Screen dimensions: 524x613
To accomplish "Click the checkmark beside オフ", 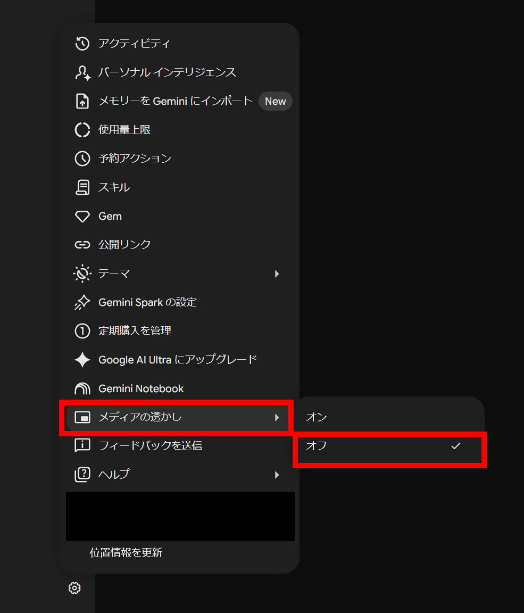I will coord(455,446).
